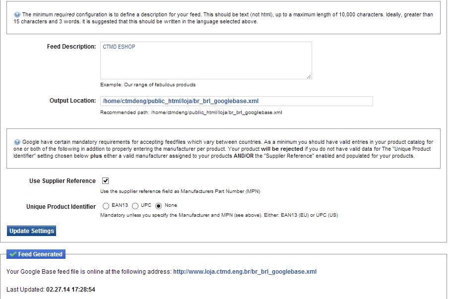Click the Feed Generated section heading
Screen dimensions: 451x299
40,254
